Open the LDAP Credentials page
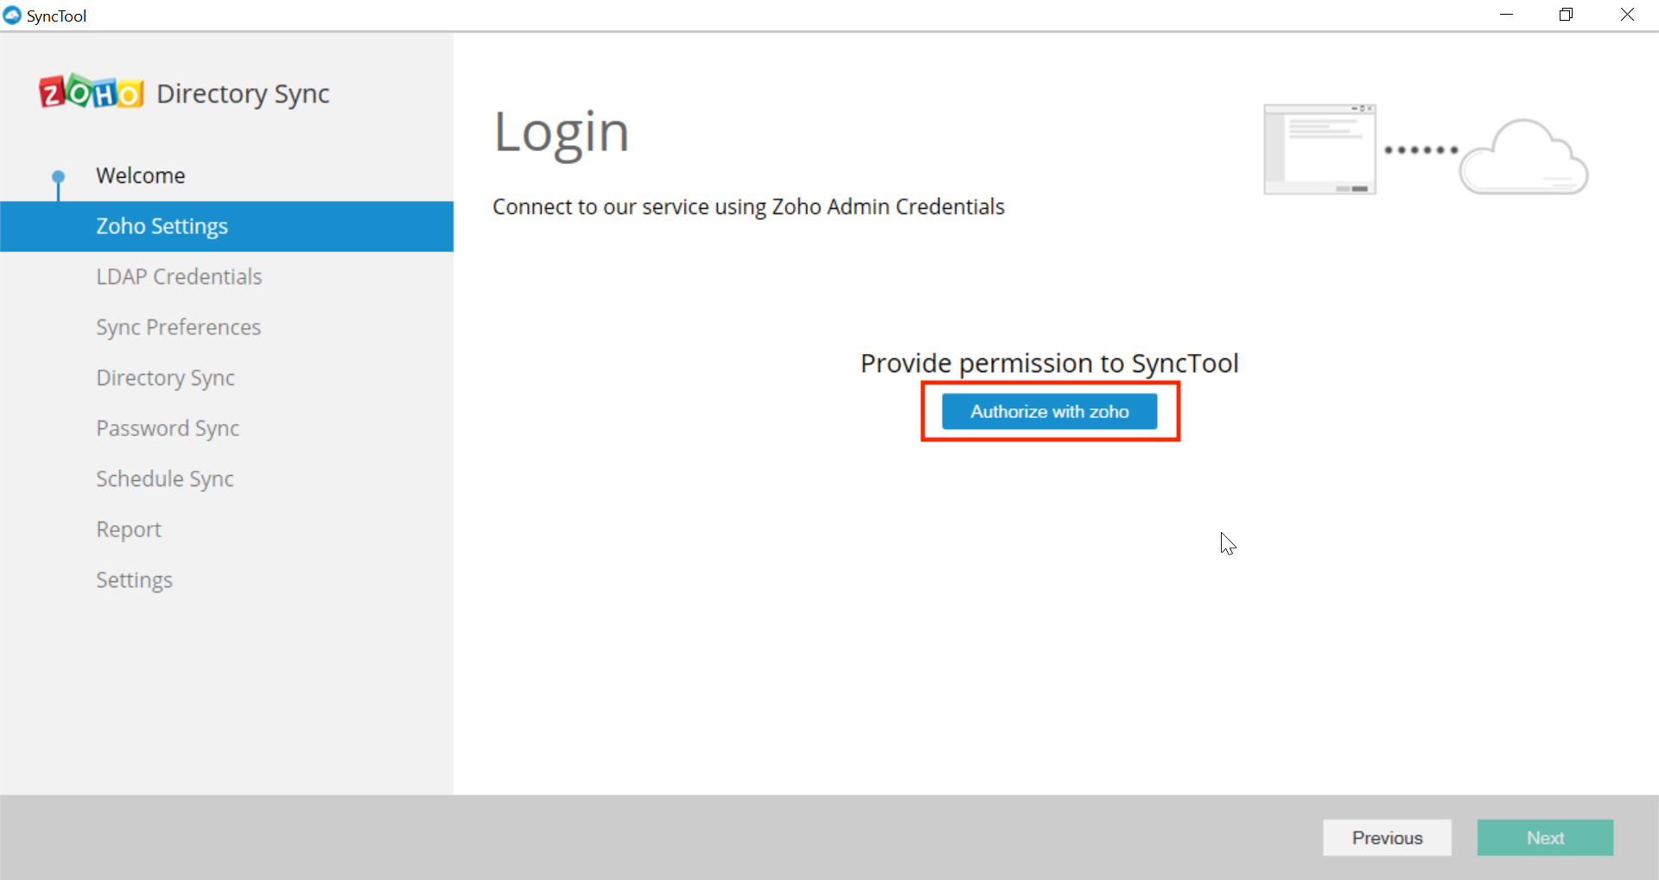Viewport: 1659px width, 880px height. click(x=179, y=276)
